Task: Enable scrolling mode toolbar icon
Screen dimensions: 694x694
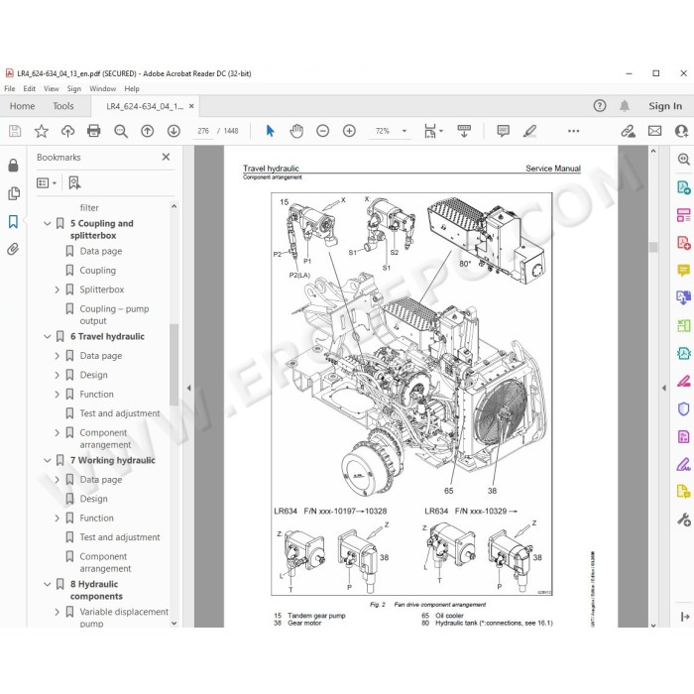Action: tap(464, 131)
